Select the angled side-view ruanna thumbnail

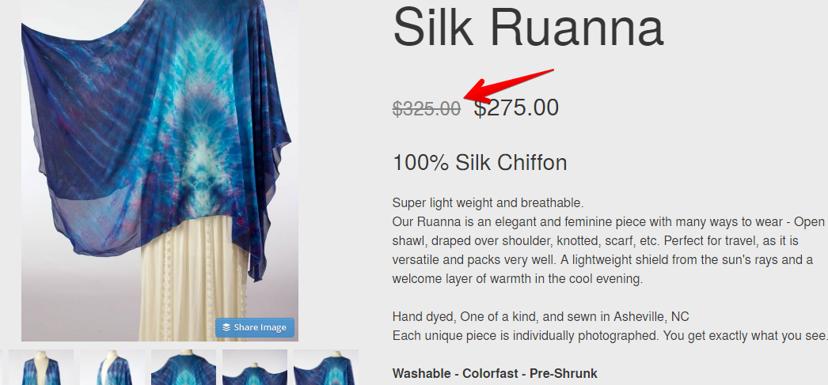point(112,367)
